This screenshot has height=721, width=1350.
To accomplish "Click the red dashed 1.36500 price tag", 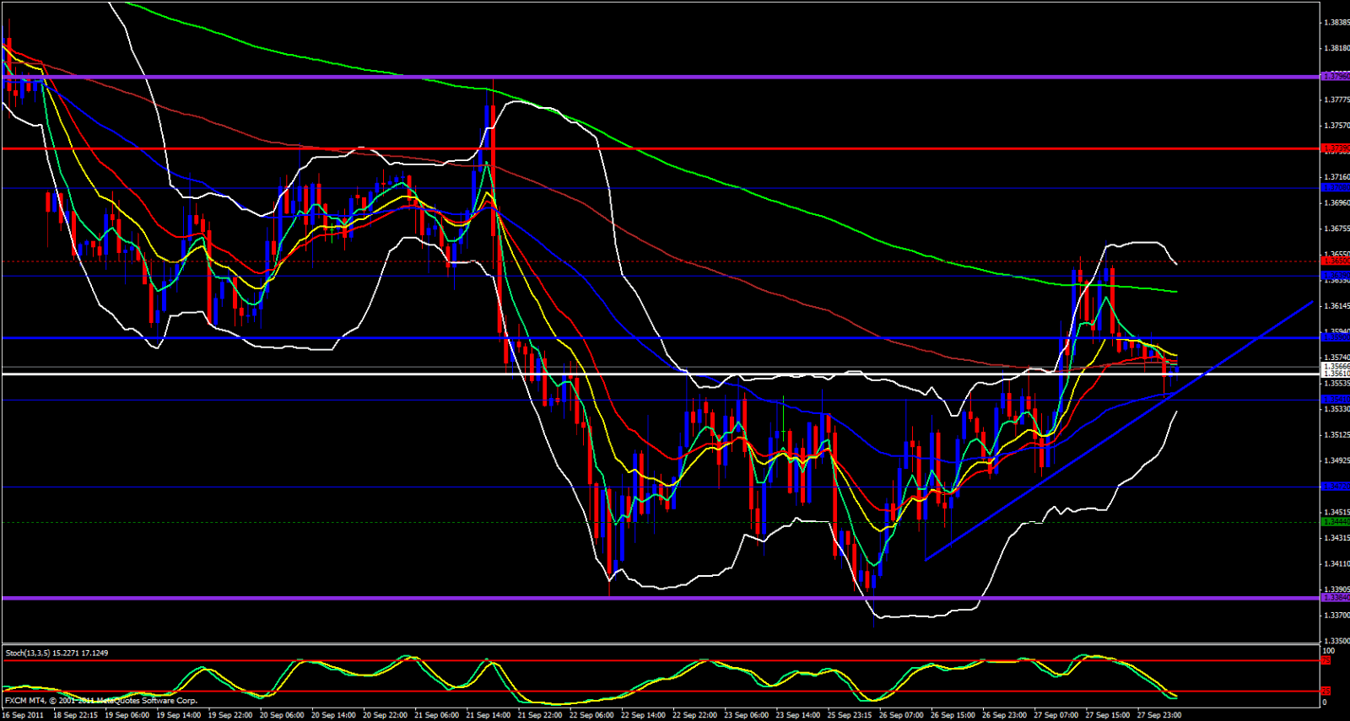I will pos(1336,261).
